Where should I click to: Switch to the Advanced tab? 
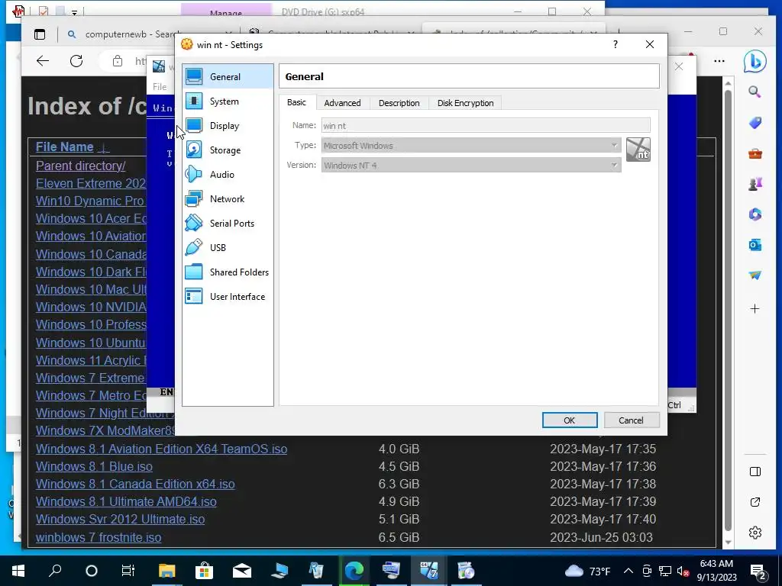[x=342, y=103]
